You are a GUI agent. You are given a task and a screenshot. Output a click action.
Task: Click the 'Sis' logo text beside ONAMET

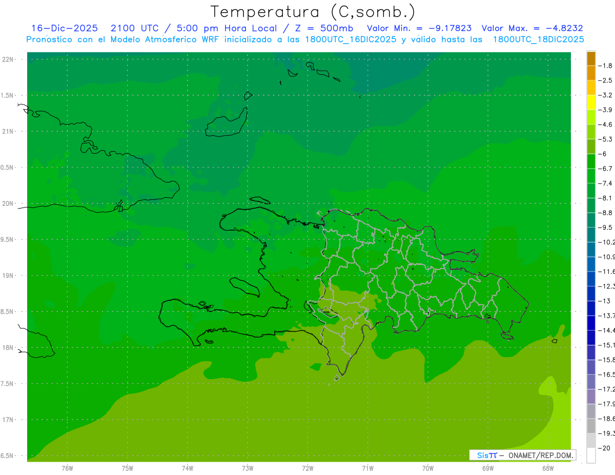click(x=483, y=455)
